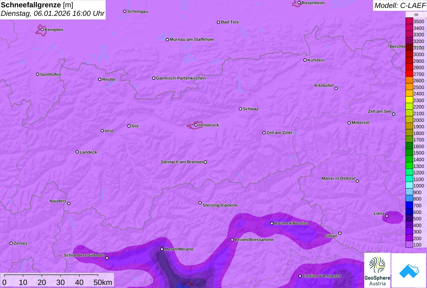The width and height of the screenshot is (427, 288).
Task: Click the Rosenheim city marker
Action: tap(299, 3)
